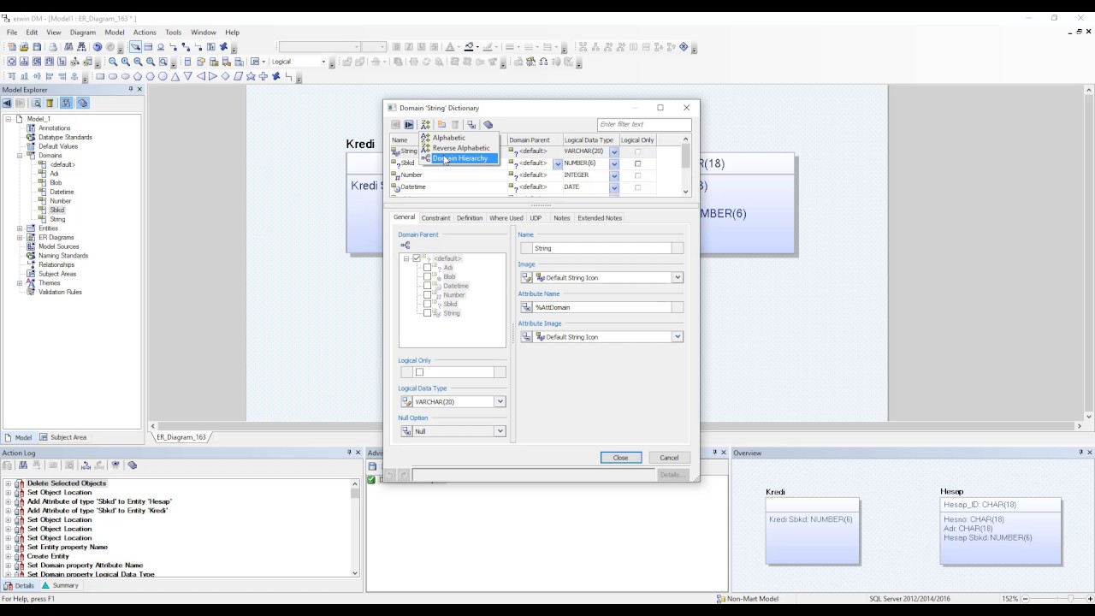1095x616 pixels.
Task: Toggle Logical Only checkbox for Datetime row
Action: pos(637,187)
